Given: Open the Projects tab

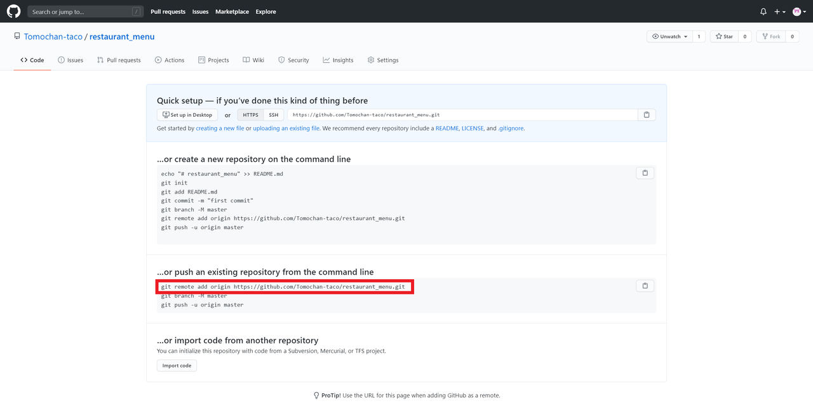Looking at the screenshot, I should click(213, 60).
